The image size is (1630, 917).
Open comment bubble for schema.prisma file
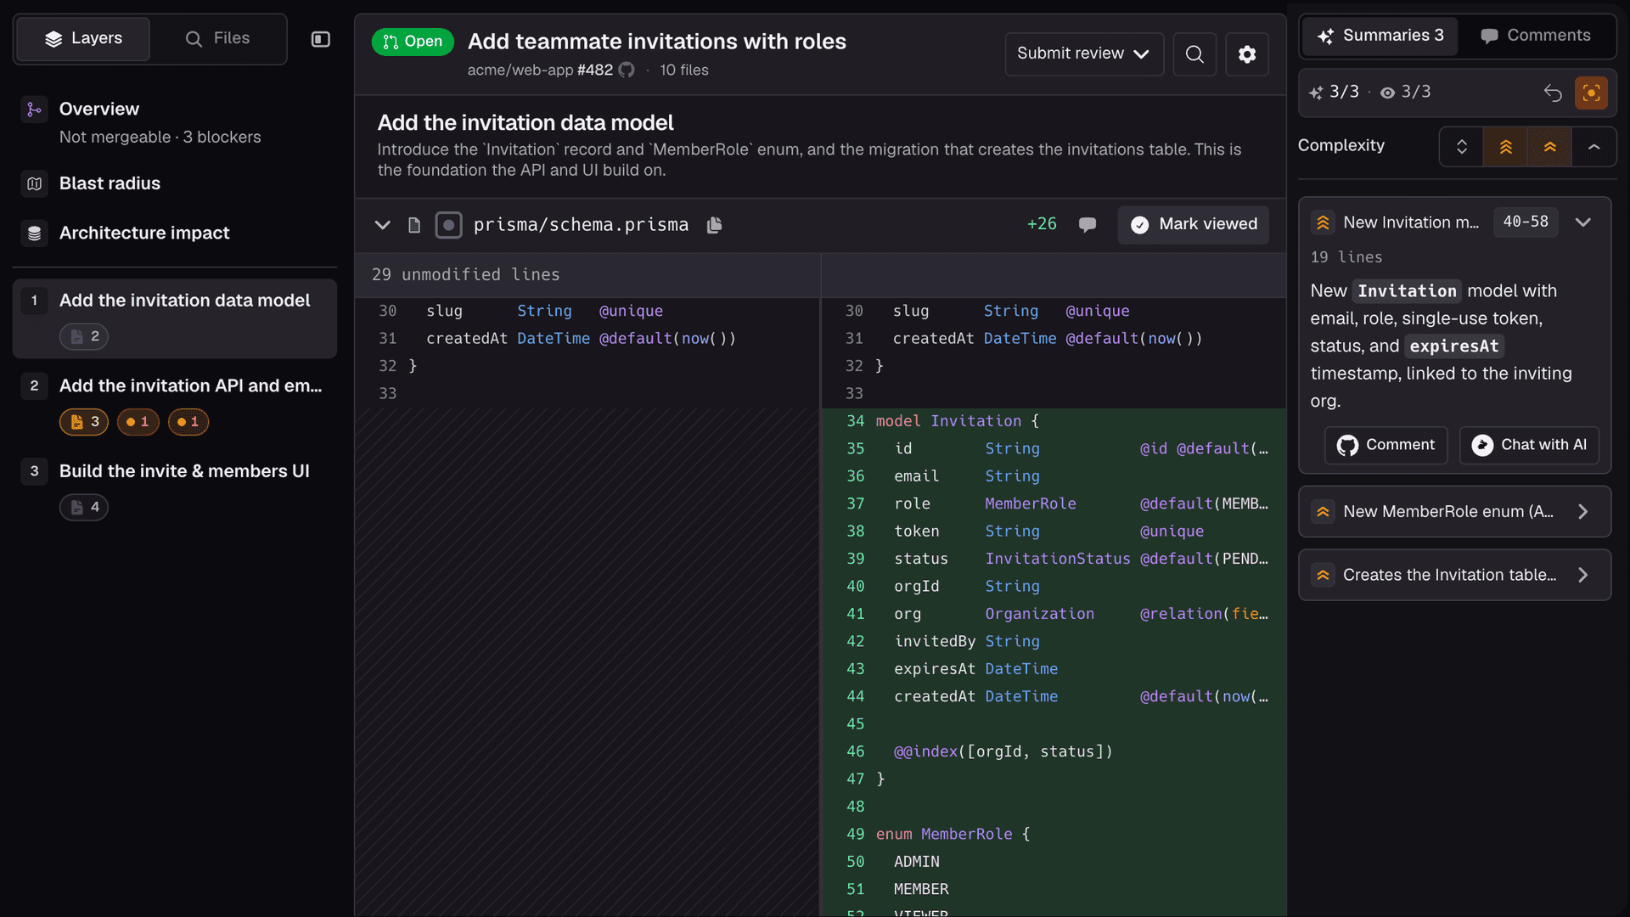pos(1087,225)
